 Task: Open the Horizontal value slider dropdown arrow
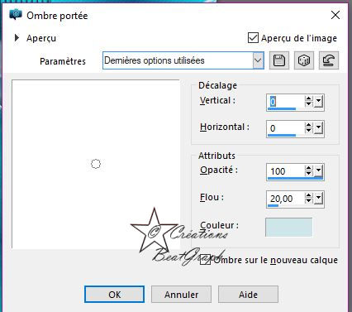pyautogui.click(x=319, y=127)
